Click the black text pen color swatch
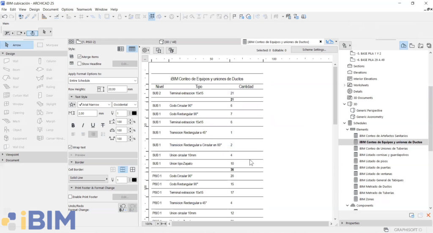 (134, 113)
